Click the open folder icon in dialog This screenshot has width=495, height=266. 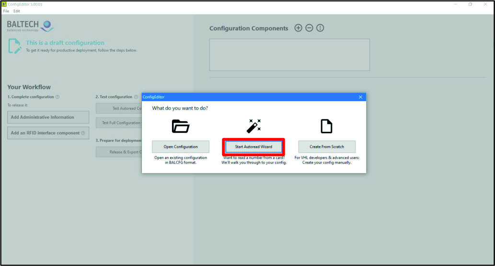(x=181, y=126)
